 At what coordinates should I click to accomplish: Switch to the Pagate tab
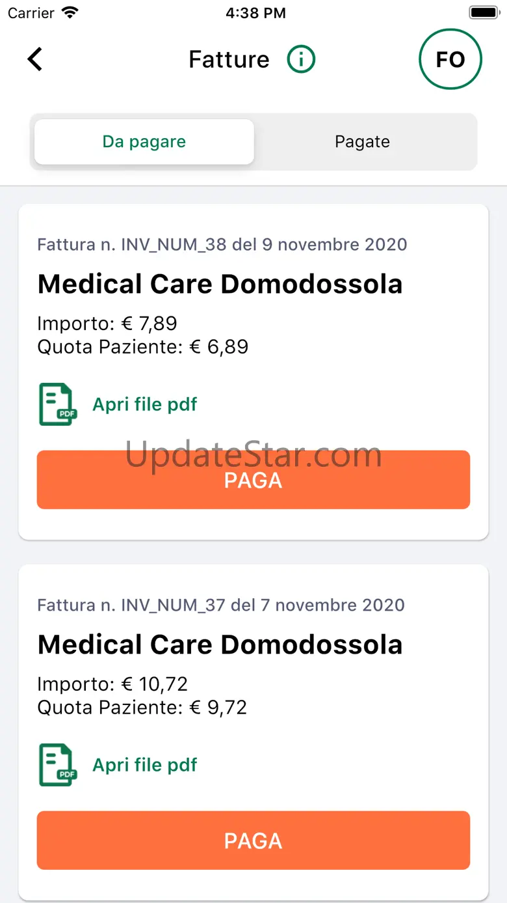(362, 142)
